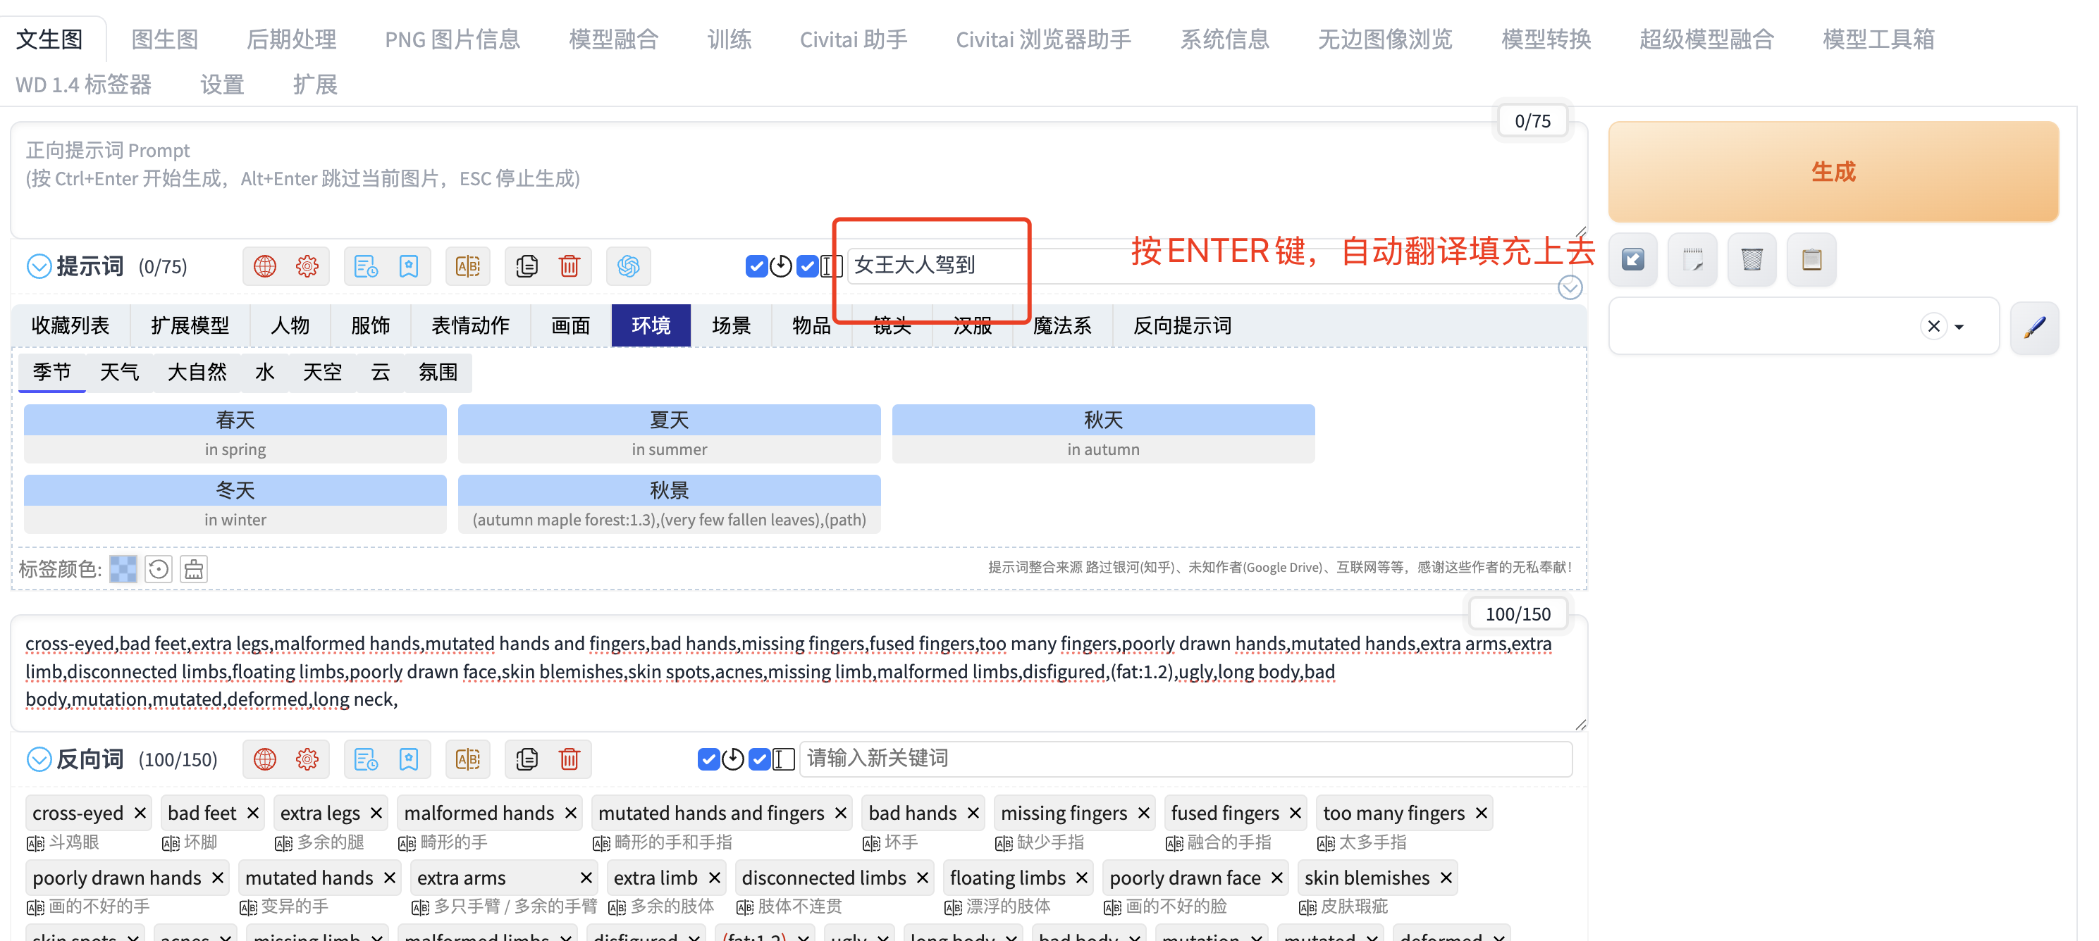Click the red trash icon in 提示词 row
This screenshot has width=2099, height=941.
(x=569, y=266)
